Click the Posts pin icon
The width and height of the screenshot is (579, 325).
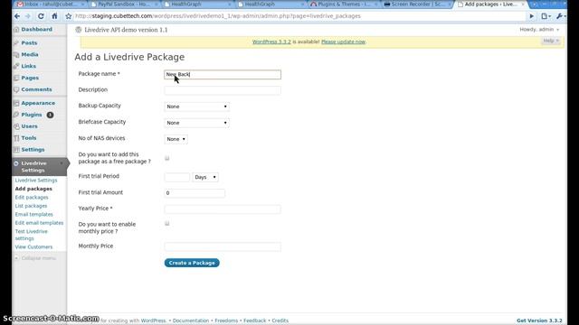click(16, 43)
